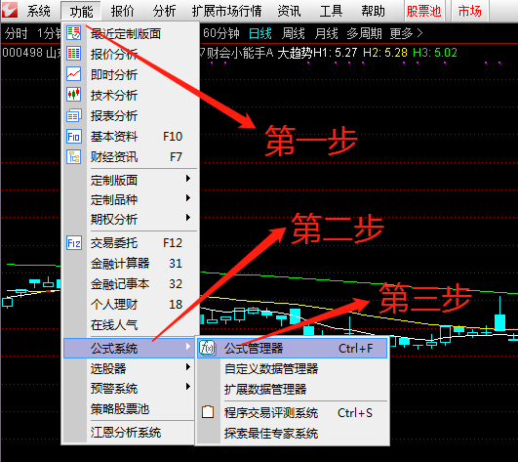Image resolution: width=518 pixels, height=462 pixels.
Task: Open the 资讯 menu
Action: (x=289, y=12)
